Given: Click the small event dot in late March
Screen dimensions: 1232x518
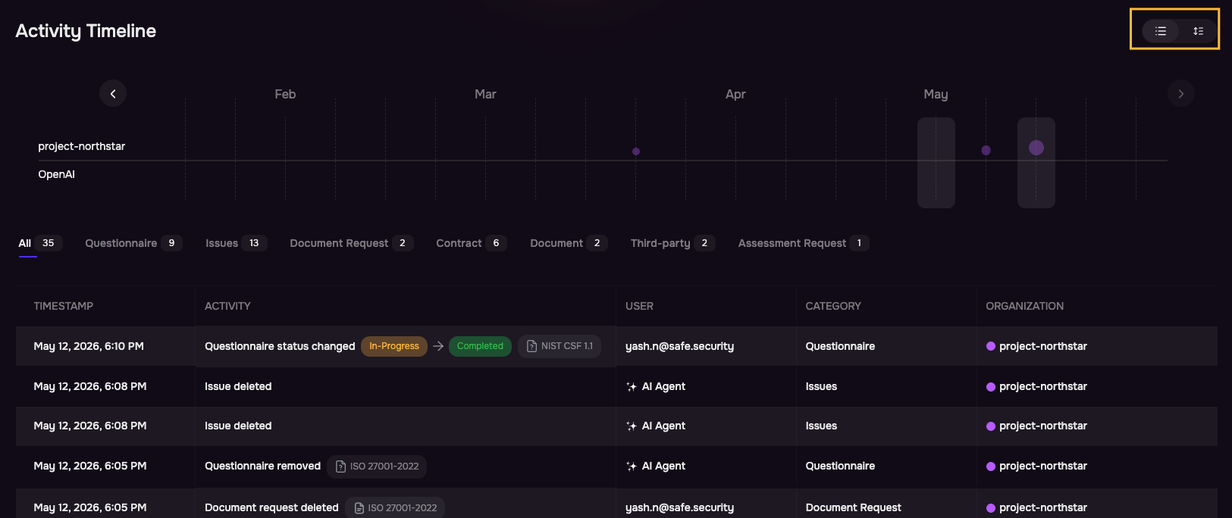Looking at the screenshot, I should 636,151.
